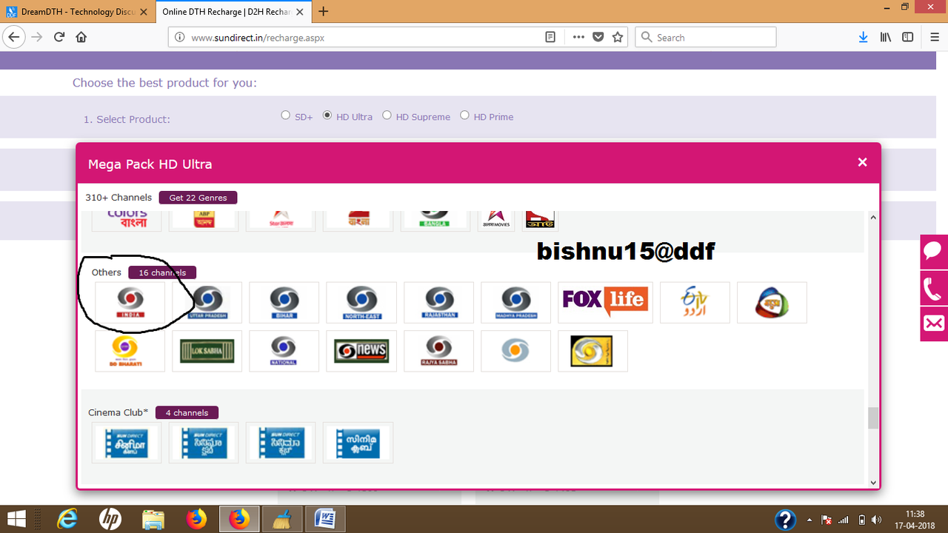Pick the HD Prime radio button

pos(464,115)
